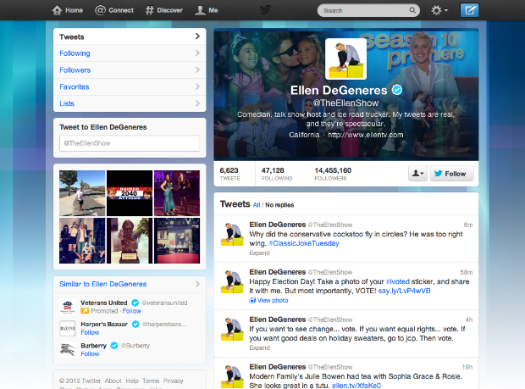Click the Home house icon

[58, 10]
